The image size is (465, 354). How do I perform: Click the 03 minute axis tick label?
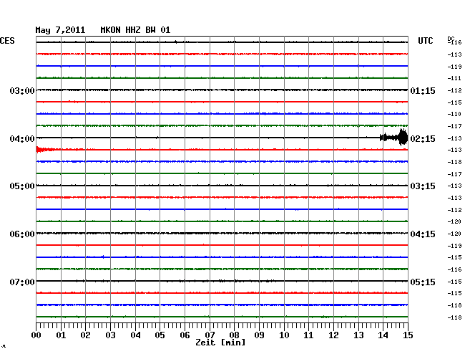(x=110, y=335)
